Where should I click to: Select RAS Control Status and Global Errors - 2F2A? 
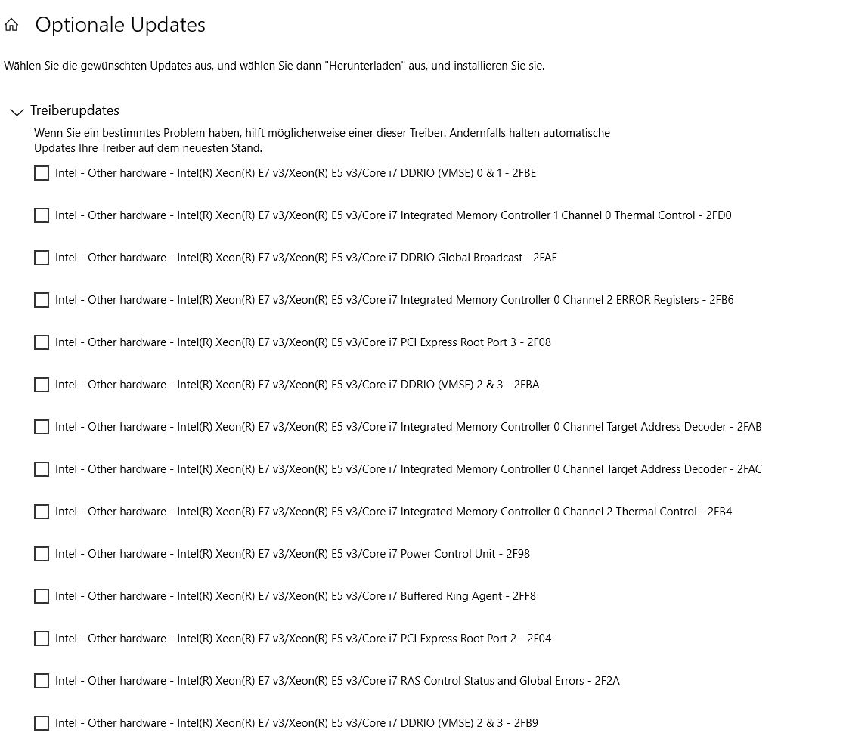42,681
